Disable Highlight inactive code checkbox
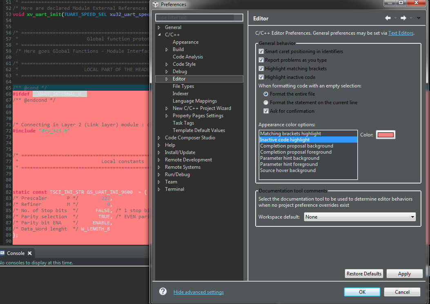The width and height of the screenshot is (430, 304). point(261,77)
